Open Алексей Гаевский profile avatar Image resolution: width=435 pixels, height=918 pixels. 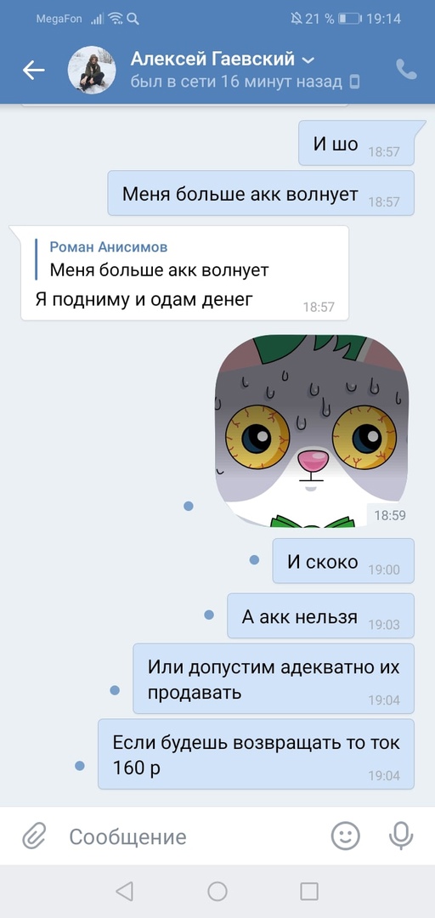click(91, 70)
